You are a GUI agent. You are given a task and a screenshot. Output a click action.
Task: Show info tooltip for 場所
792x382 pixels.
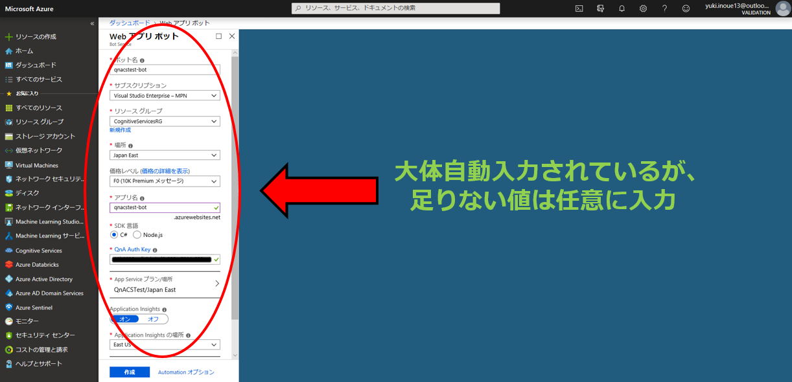(130, 146)
